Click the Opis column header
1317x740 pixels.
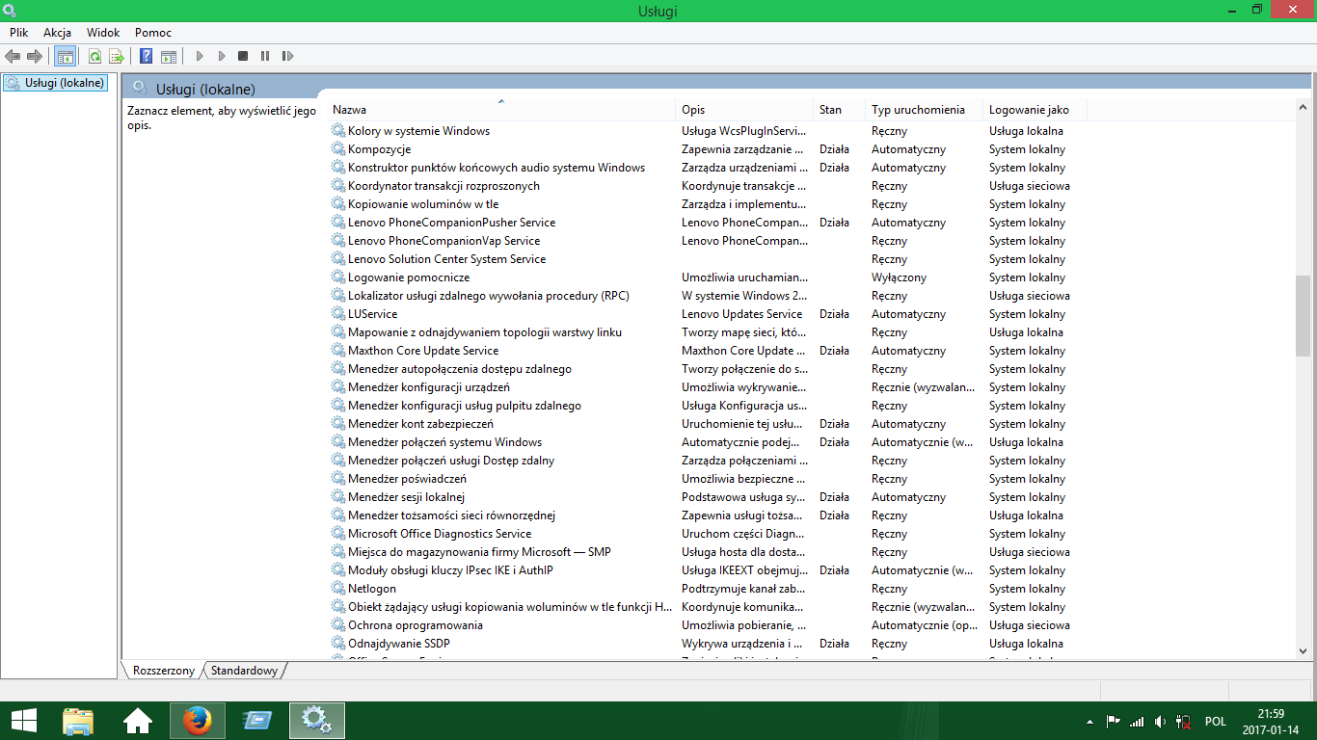(x=745, y=110)
